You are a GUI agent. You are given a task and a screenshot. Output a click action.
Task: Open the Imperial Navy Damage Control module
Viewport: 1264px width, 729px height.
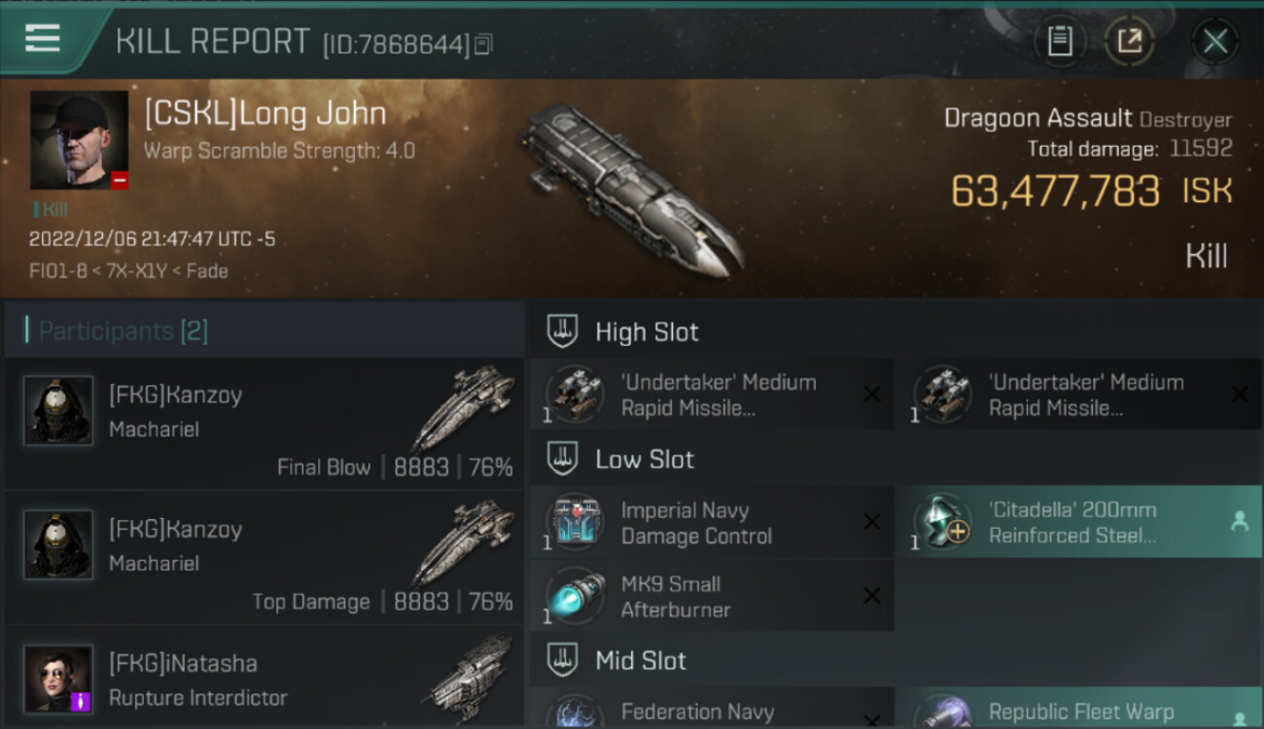coord(712,523)
